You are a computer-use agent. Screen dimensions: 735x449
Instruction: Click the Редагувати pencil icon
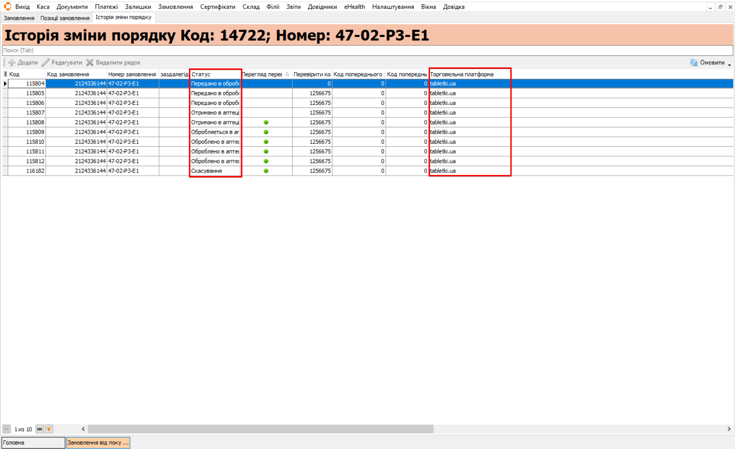pos(45,63)
